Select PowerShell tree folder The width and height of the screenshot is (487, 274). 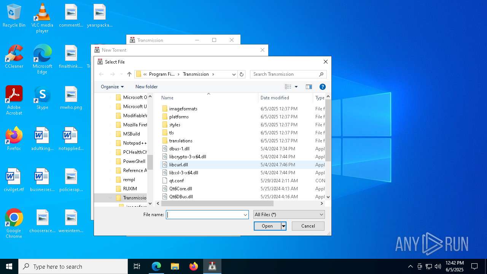131,161
